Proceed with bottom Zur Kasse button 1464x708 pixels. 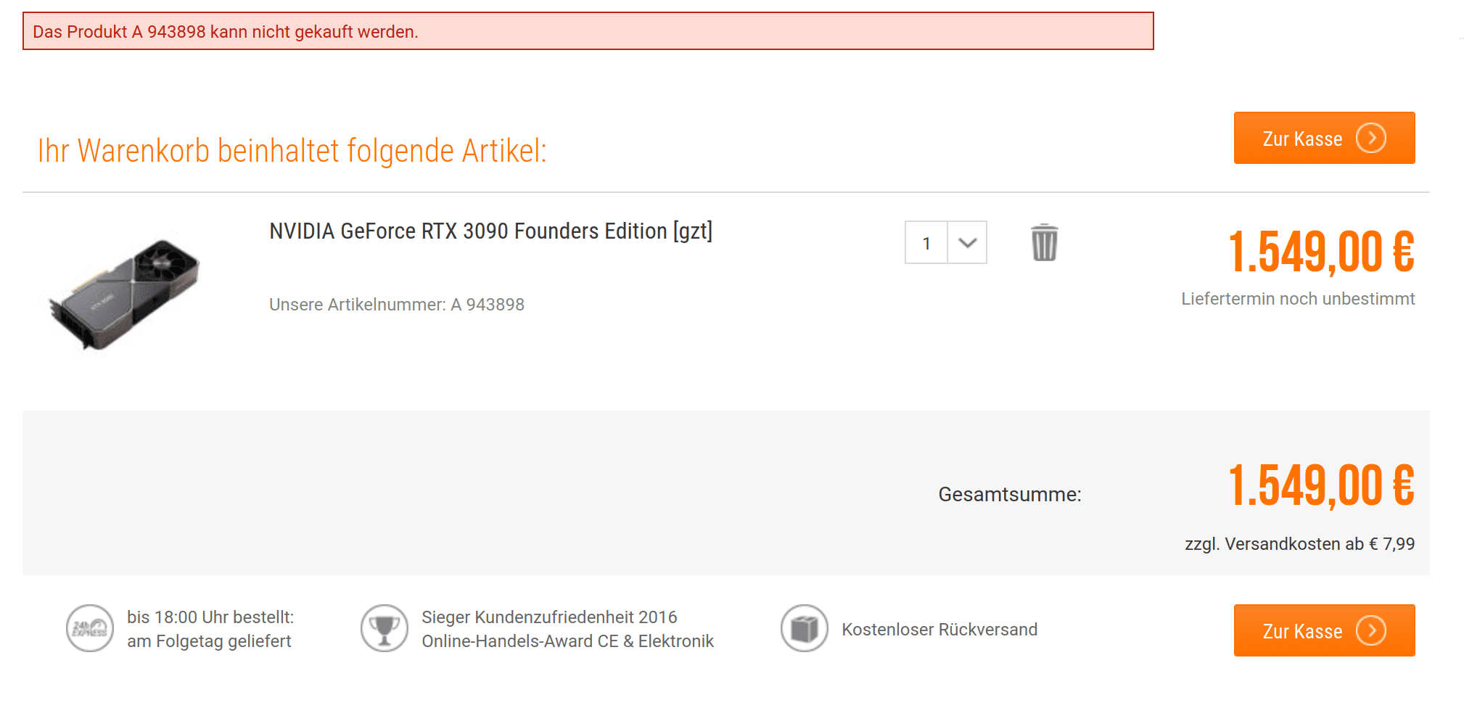1324,630
